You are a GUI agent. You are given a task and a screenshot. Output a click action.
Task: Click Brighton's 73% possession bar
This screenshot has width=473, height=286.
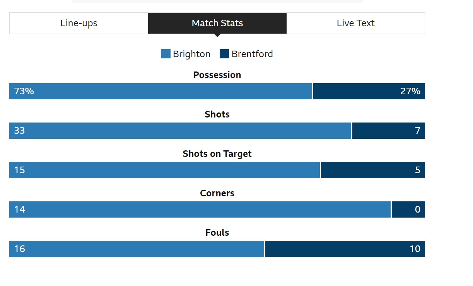(161, 91)
